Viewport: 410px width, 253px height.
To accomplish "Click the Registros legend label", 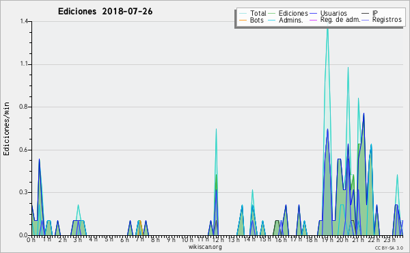I will click(x=387, y=20).
